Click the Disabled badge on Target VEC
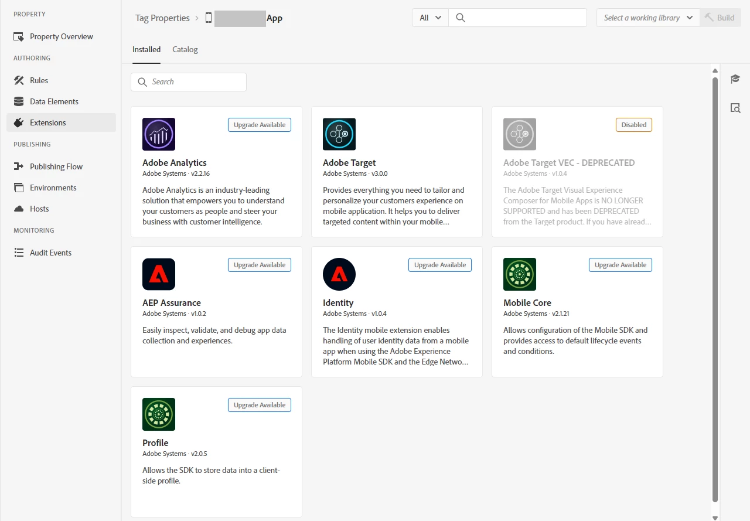Screen dimensions: 750x521 (634, 125)
